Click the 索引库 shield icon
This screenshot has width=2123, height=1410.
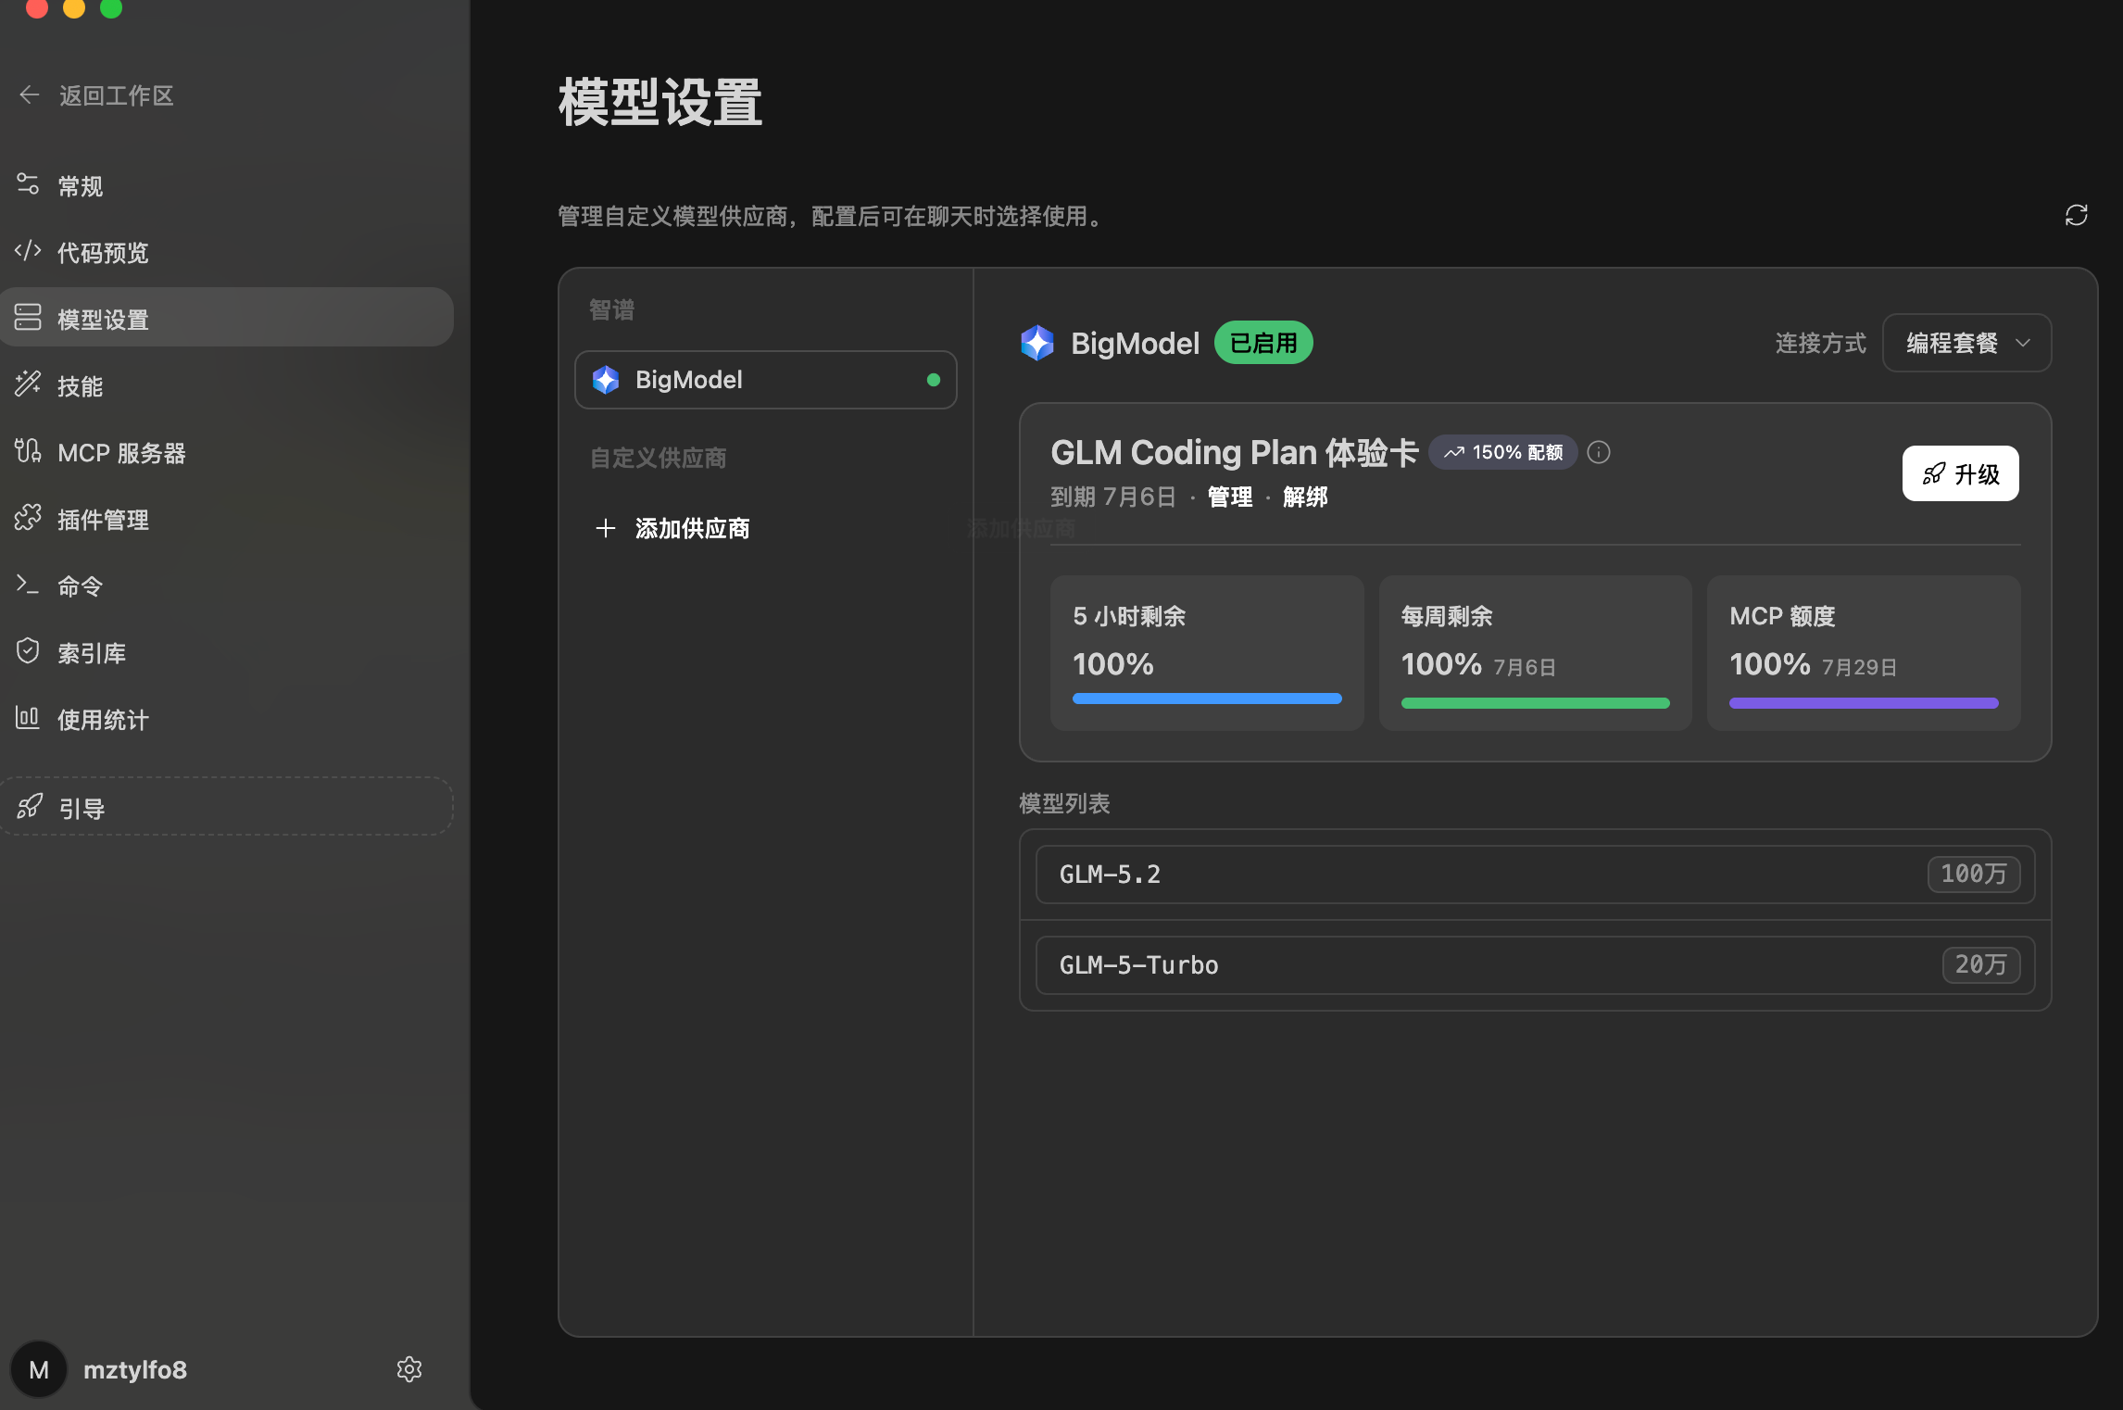pyautogui.click(x=28, y=651)
